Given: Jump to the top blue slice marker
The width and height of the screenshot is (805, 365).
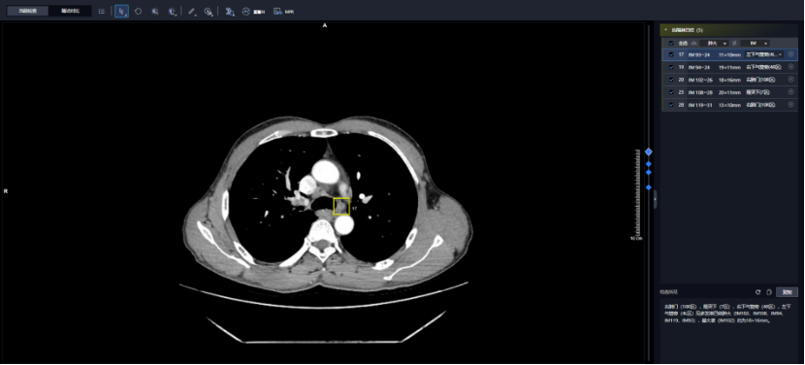Looking at the screenshot, I should point(649,152).
